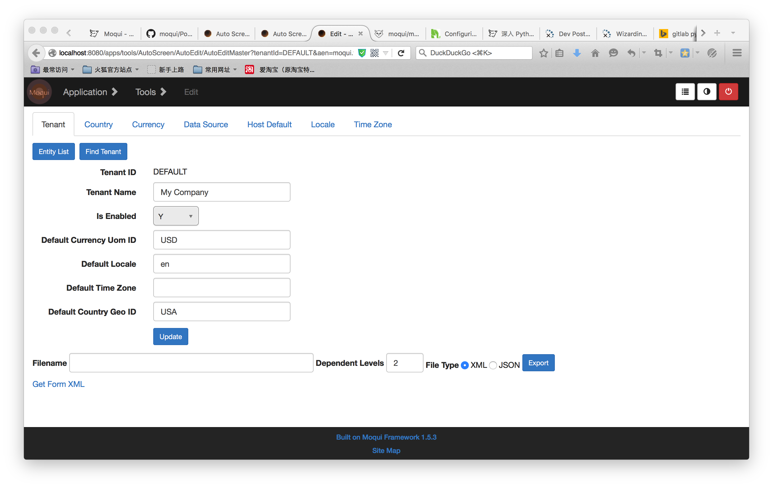
Task: Expand the 常用网址 bookmarks folder
Action: click(x=215, y=70)
